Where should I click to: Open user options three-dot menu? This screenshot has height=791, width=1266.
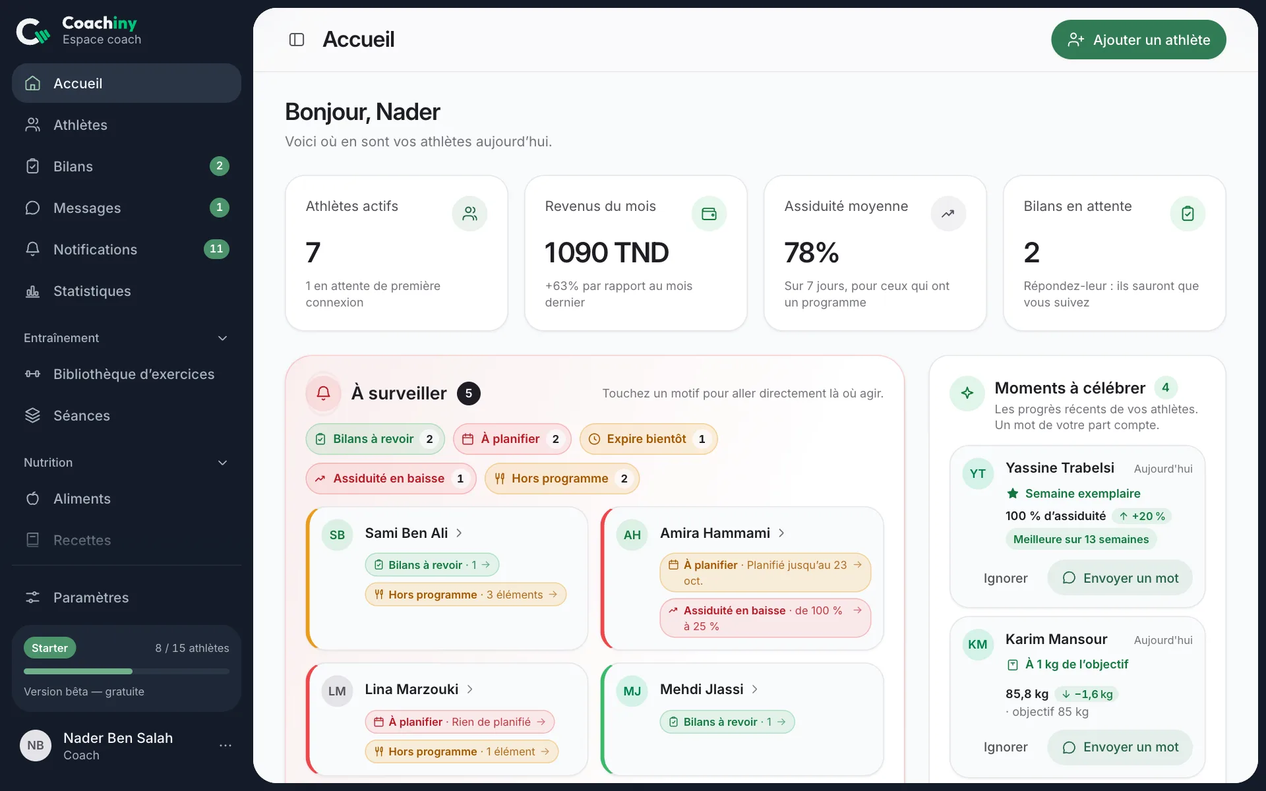(x=226, y=746)
